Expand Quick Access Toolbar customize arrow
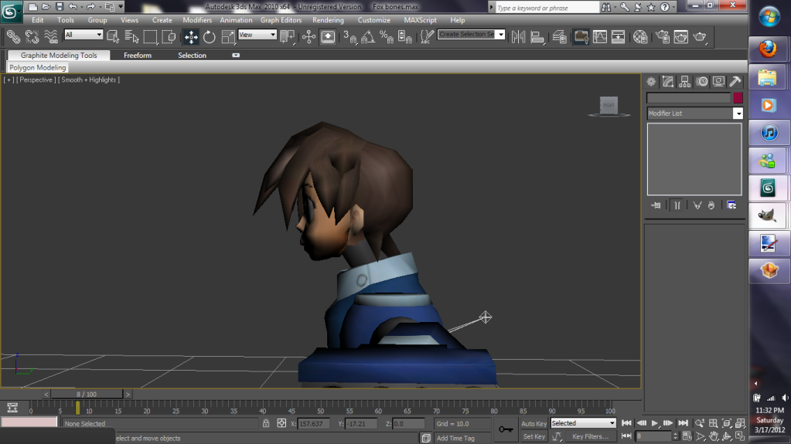Viewport: 791px width, 444px height. click(121, 6)
